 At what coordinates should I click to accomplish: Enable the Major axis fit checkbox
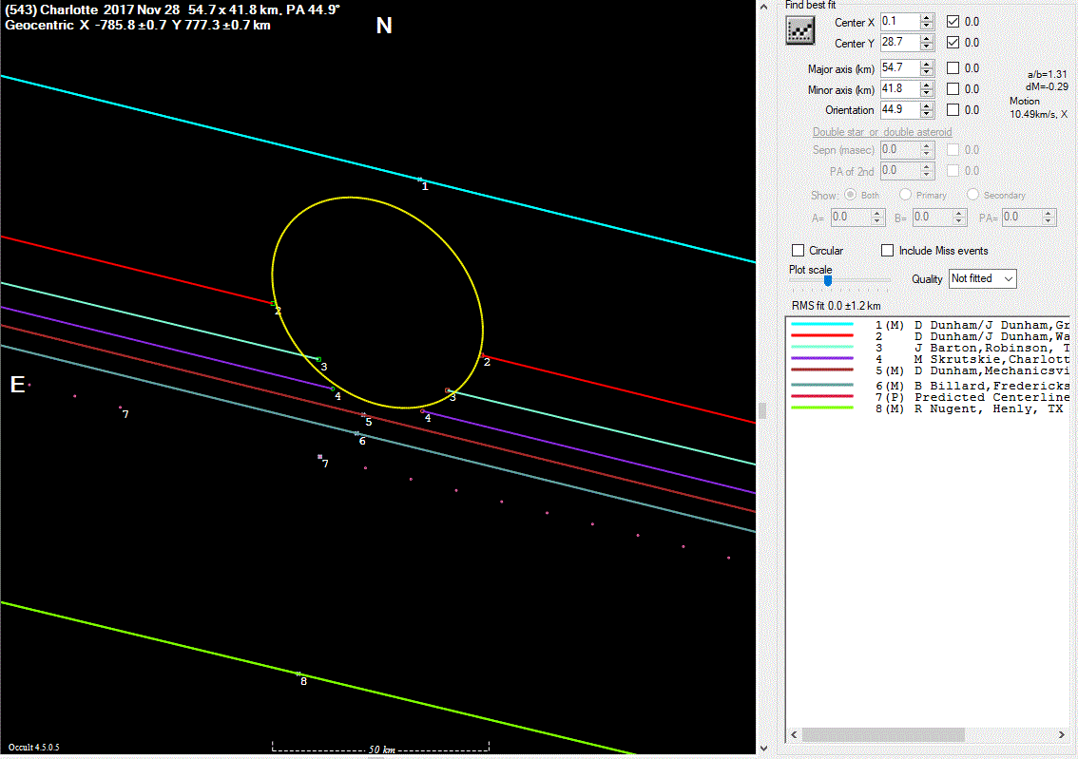coord(953,68)
